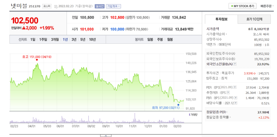Click the current price 102,500 in large red
This screenshot has width=277, height=137.
tap(25, 21)
